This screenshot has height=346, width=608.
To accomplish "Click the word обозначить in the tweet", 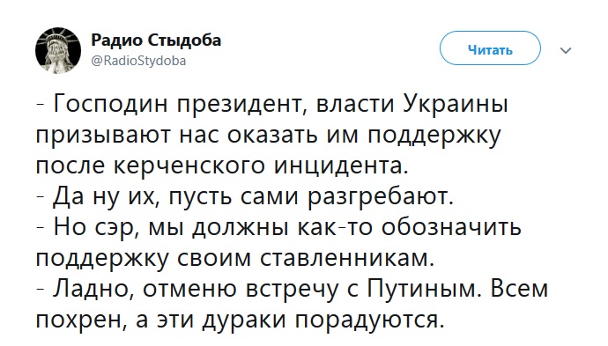I will 451,227.
